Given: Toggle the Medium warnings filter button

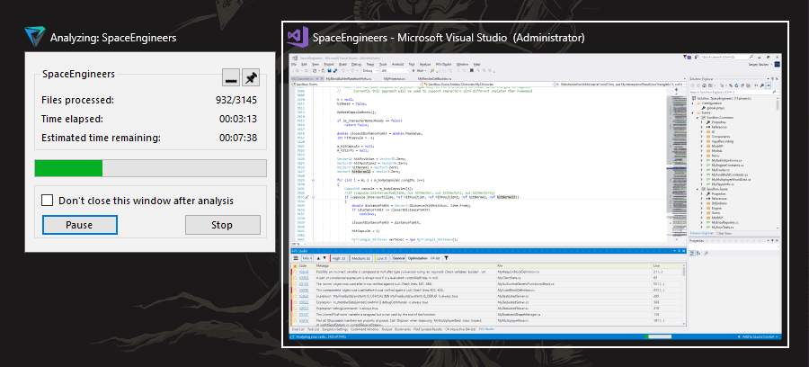Looking at the screenshot, I should click(361, 258).
